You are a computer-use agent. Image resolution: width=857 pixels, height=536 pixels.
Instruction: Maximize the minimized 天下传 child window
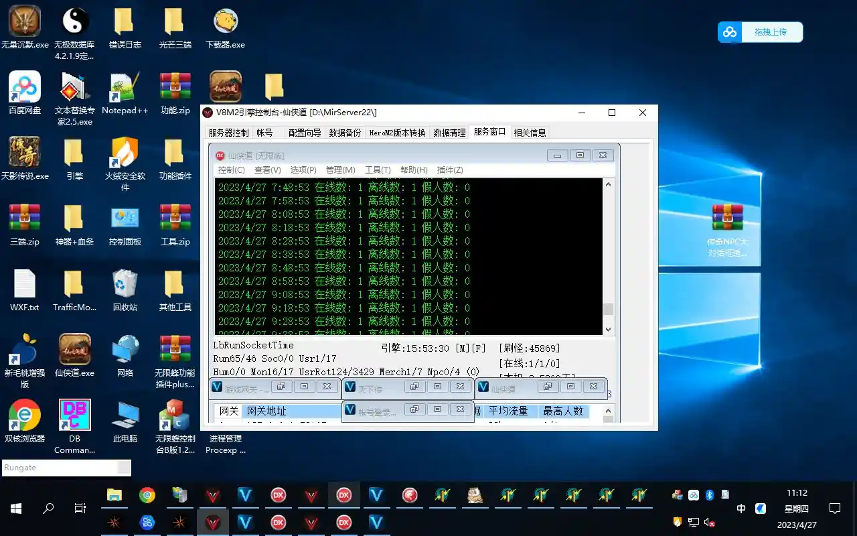tap(437, 387)
